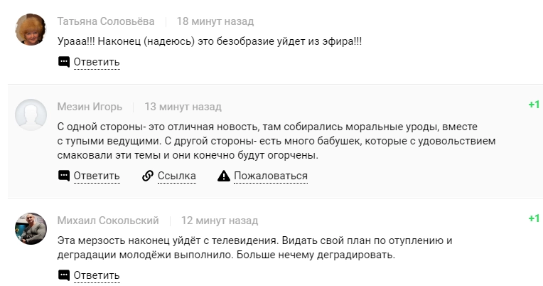
Task: Click the reply bubble icon under Михаил Сокольский's comment
Action: click(64, 275)
